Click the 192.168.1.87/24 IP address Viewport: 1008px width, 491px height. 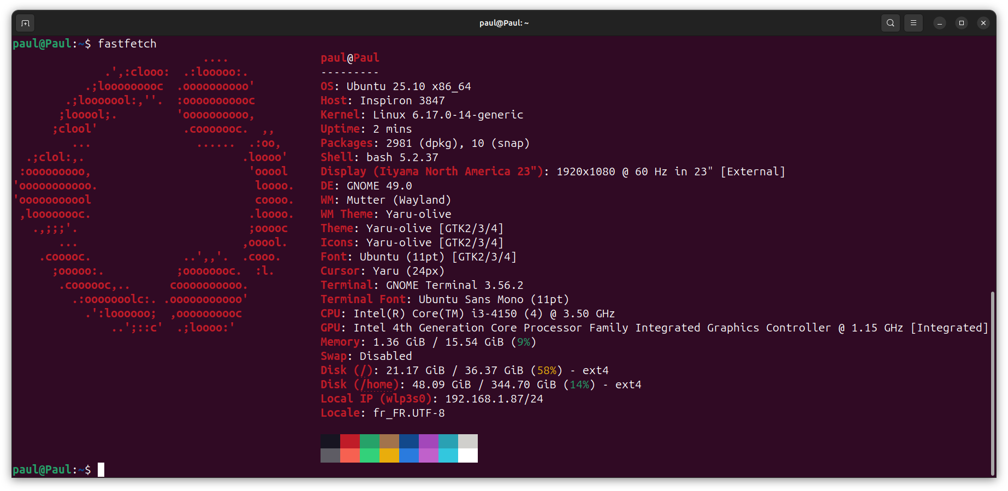tap(494, 399)
